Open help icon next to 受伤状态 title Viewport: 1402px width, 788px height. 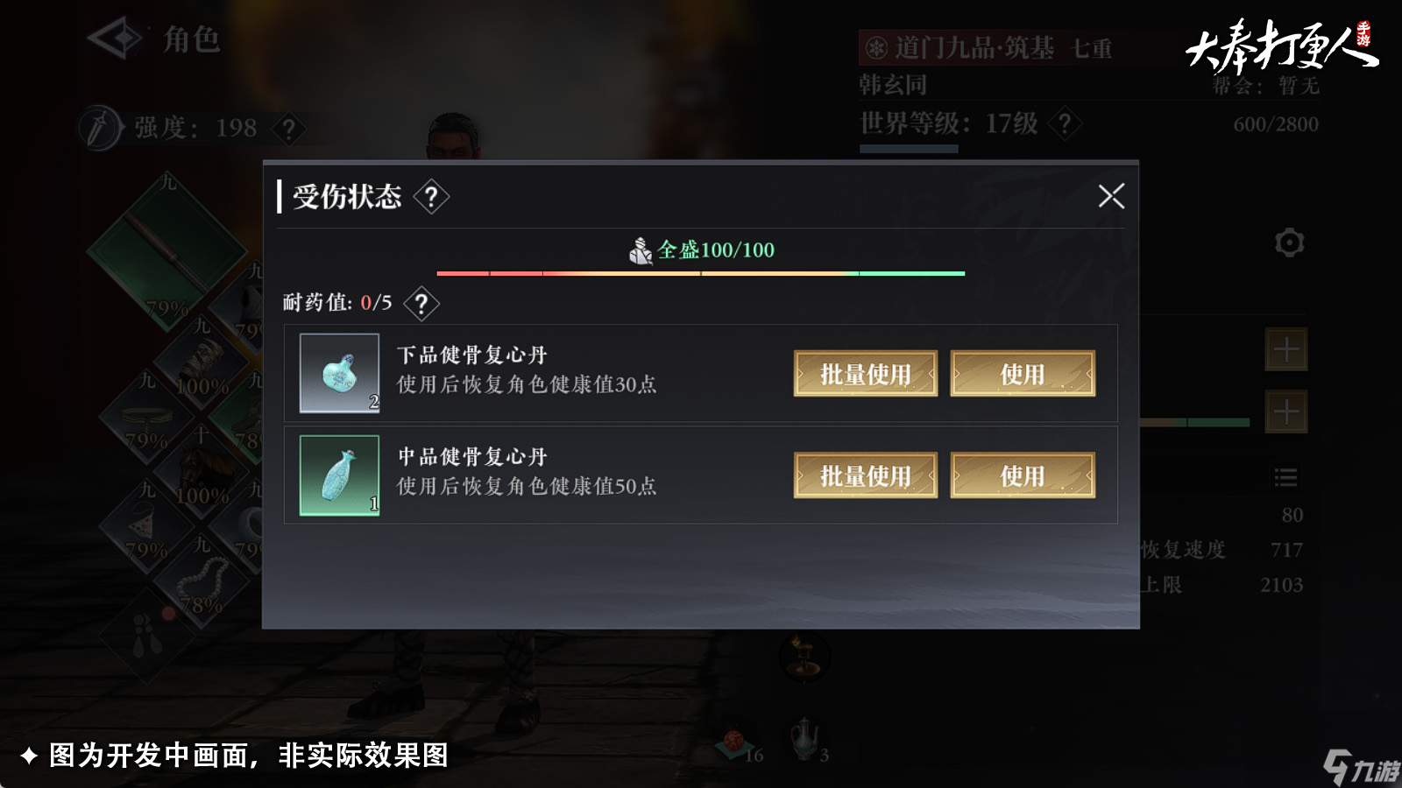(x=431, y=197)
